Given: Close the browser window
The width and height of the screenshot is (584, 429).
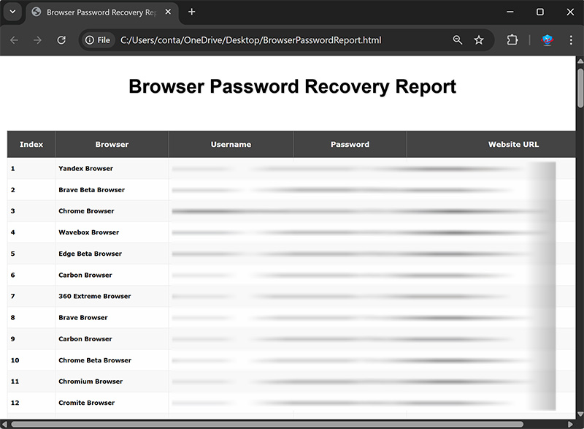Looking at the screenshot, I should pyautogui.click(x=570, y=12).
